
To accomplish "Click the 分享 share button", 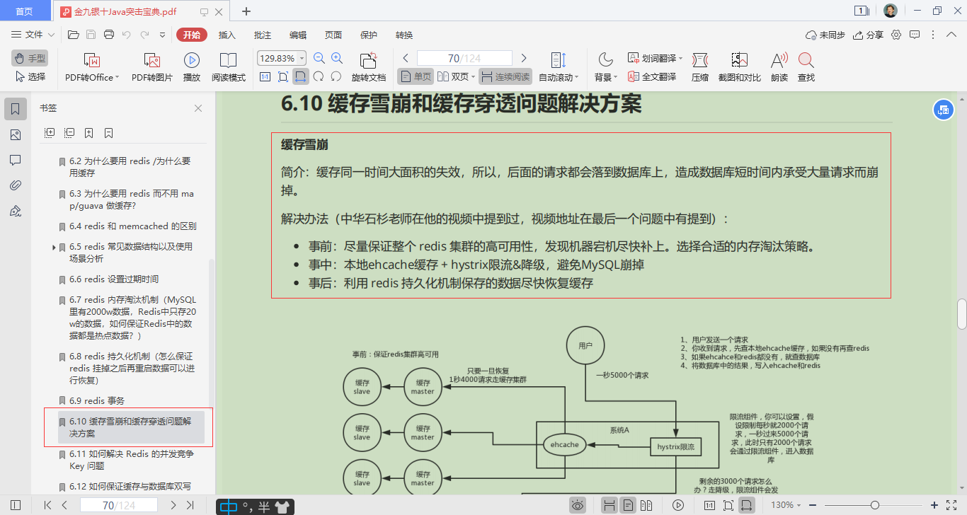I will coord(869,35).
